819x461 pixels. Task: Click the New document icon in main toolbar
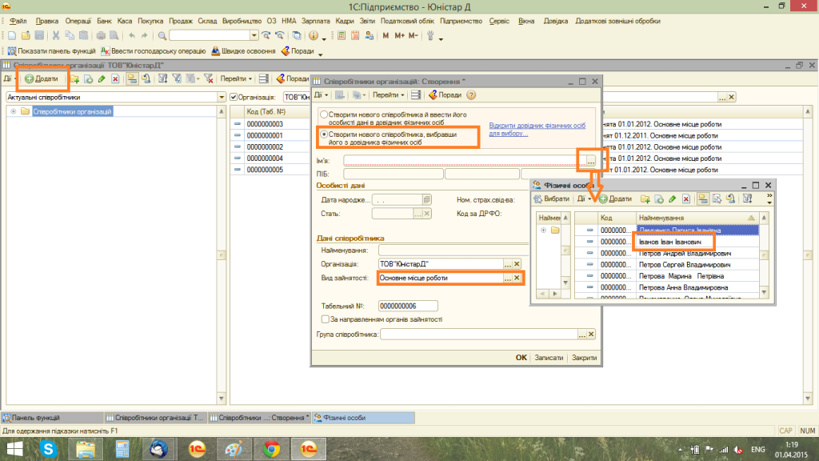point(12,35)
